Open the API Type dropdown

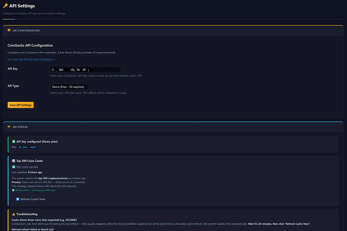pyautogui.click(x=69, y=87)
